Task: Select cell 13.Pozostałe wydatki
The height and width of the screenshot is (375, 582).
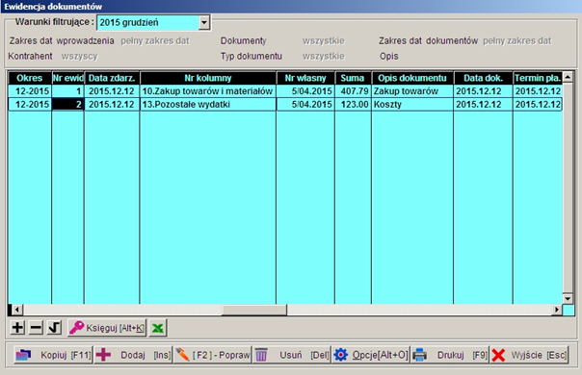Action: click(208, 105)
